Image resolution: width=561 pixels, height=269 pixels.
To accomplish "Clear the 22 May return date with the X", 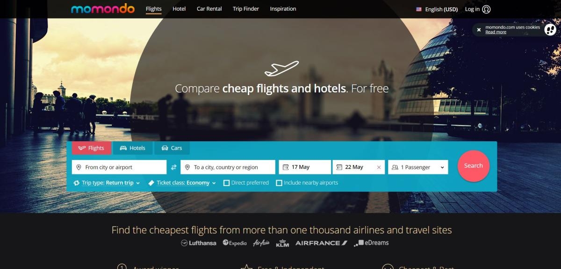I will [379, 167].
